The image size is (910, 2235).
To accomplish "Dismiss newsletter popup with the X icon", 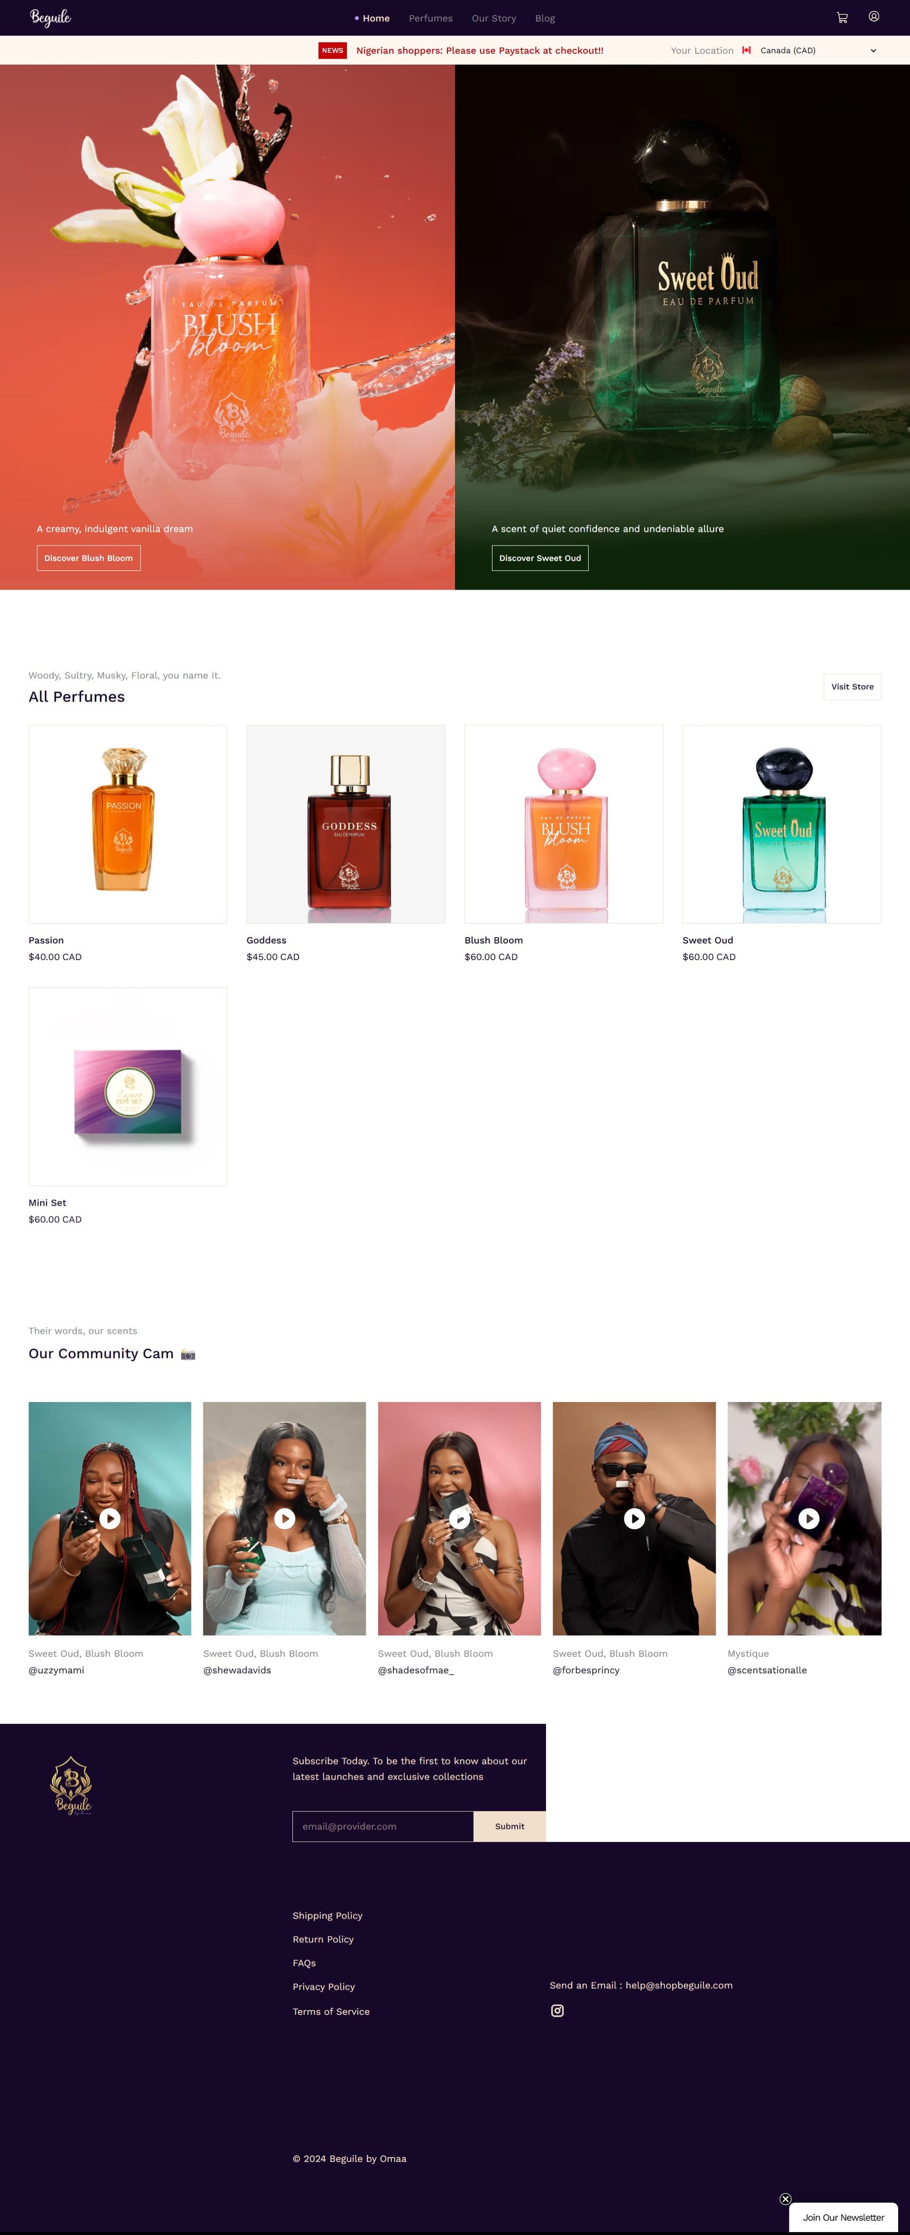I will coord(785,2199).
